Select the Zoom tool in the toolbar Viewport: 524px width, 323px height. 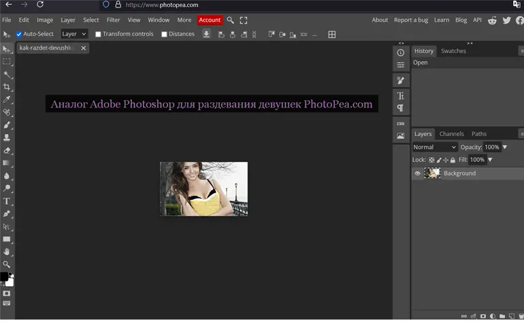click(6, 265)
